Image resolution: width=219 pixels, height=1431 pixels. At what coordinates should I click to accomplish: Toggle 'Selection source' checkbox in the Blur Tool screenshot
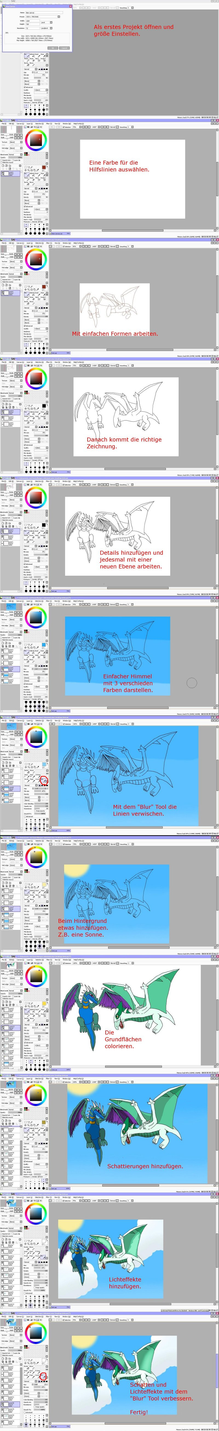click(2, 759)
